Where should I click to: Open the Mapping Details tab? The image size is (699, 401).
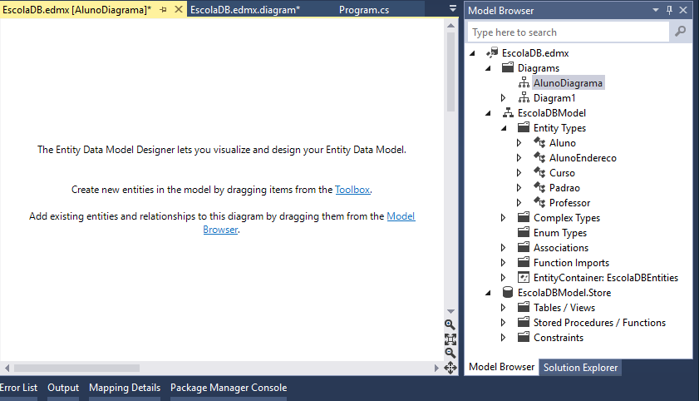[125, 388]
